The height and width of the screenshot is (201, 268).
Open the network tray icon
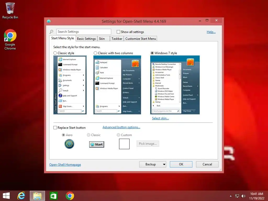tap(237, 196)
